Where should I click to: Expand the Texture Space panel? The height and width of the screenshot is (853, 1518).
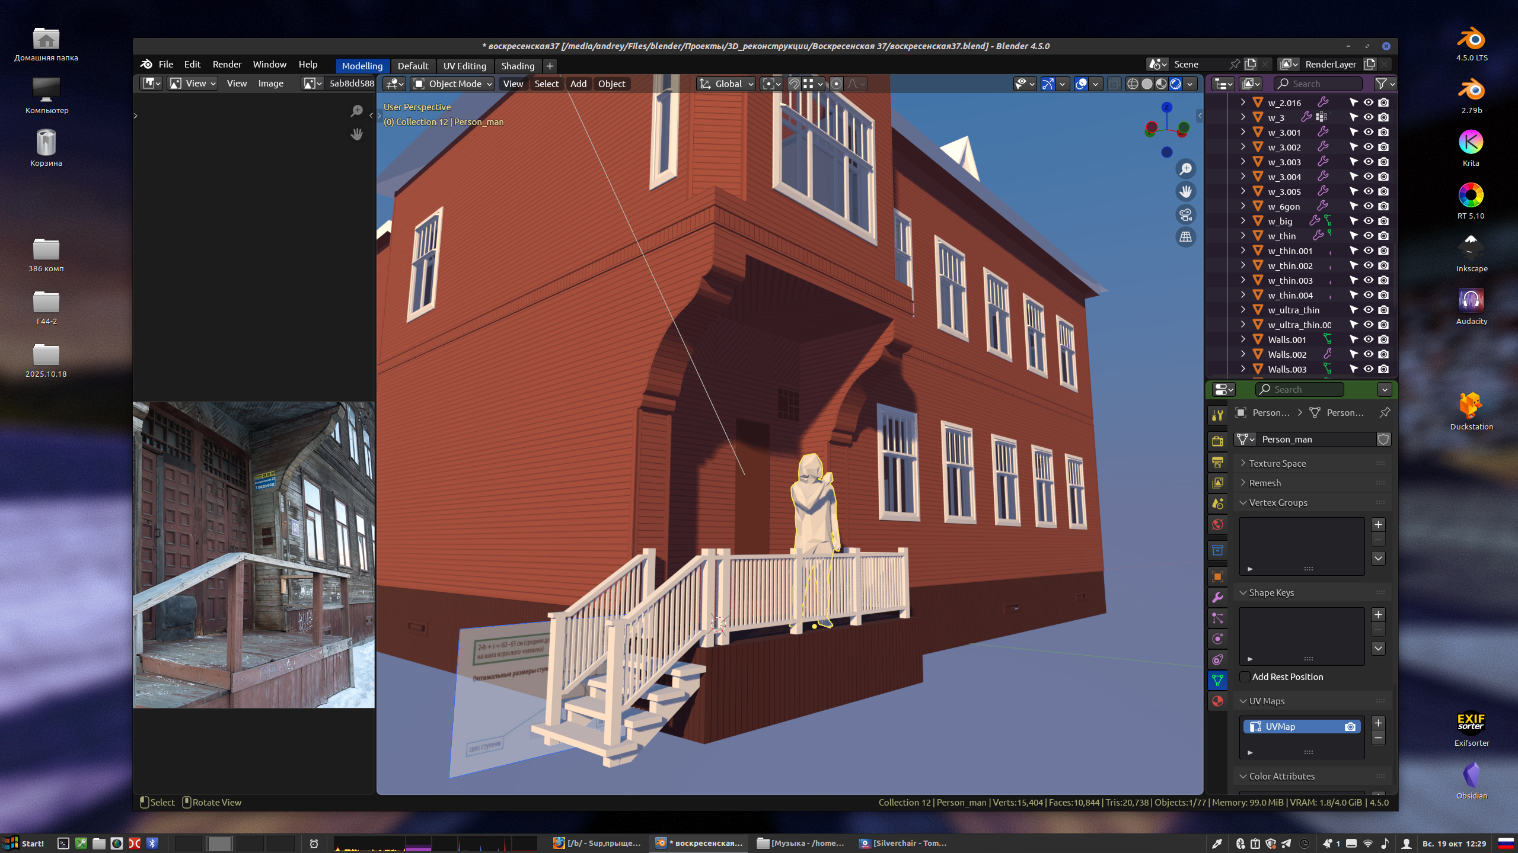pos(1277,463)
